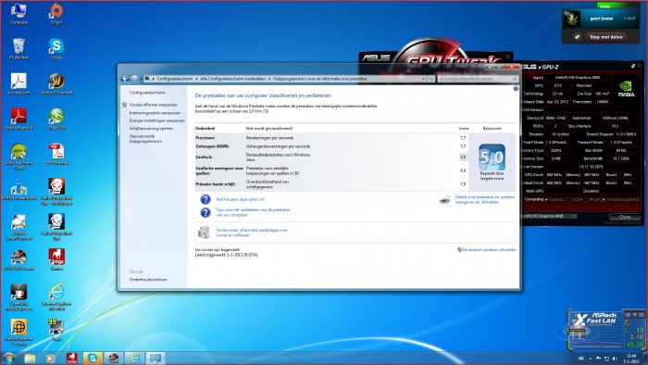
Task: Open Indexeringsopties aanpassen link
Action: coord(155,113)
